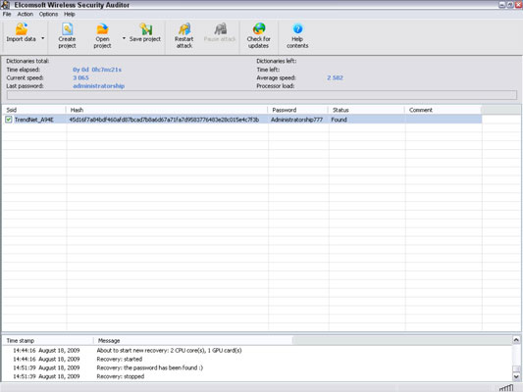The image size is (523, 392).
Task: Minimize the Wireless Security Auditor window
Action: click(502, 5)
